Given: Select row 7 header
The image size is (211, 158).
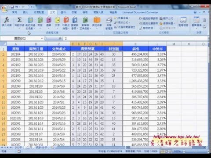Looking at the screenshot, I should 4,81.
